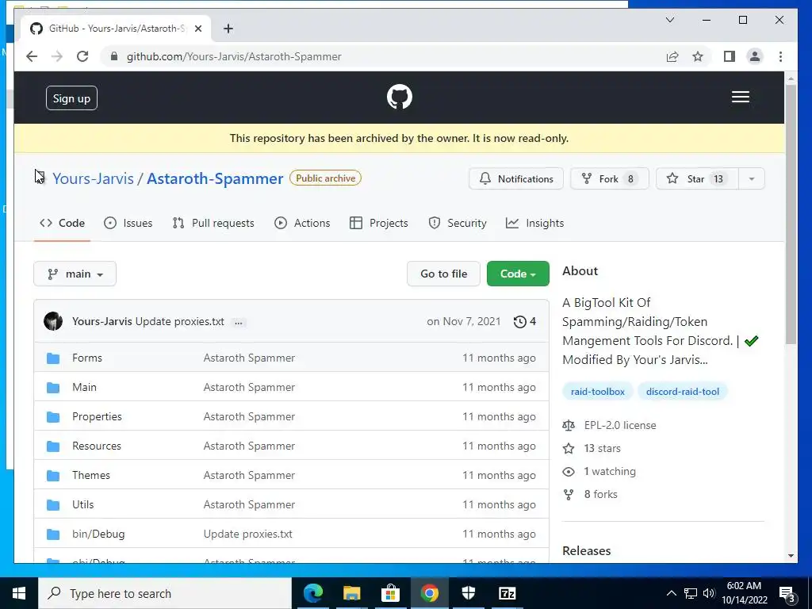Viewport: 812px width, 609px height.
Task: Expand commit details ellipsis button
Action: 238,322
